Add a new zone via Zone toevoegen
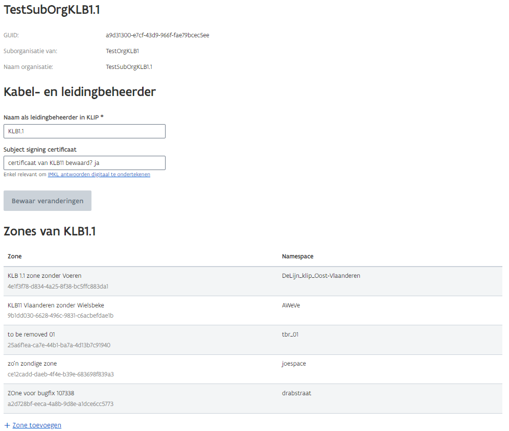509x431 pixels. click(x=37, y=425)
